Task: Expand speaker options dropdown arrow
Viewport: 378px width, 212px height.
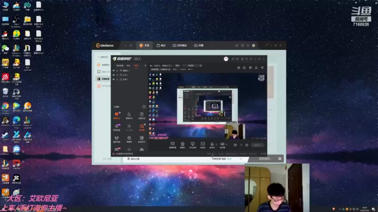Action: tap(227, 145)
